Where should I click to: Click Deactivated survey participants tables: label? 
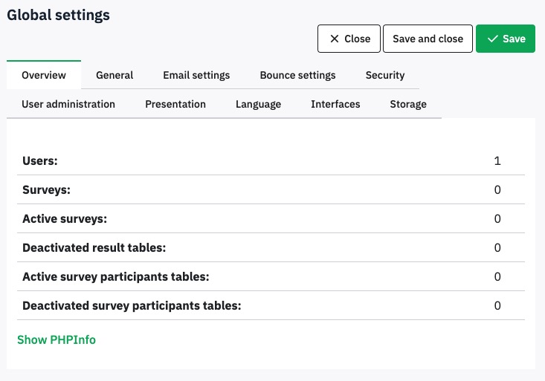point(132,306)
